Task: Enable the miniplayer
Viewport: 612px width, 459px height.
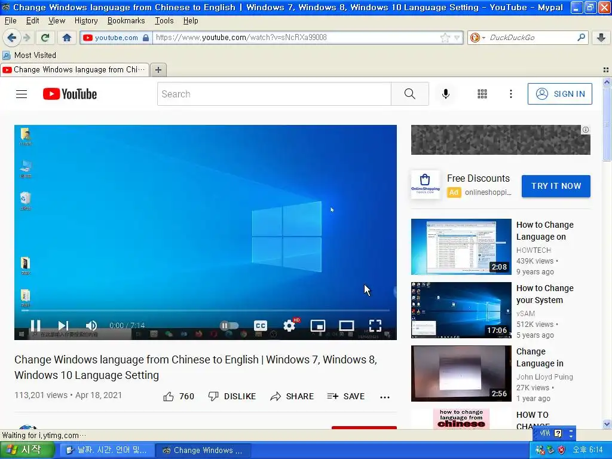Action: coord(318,325)
